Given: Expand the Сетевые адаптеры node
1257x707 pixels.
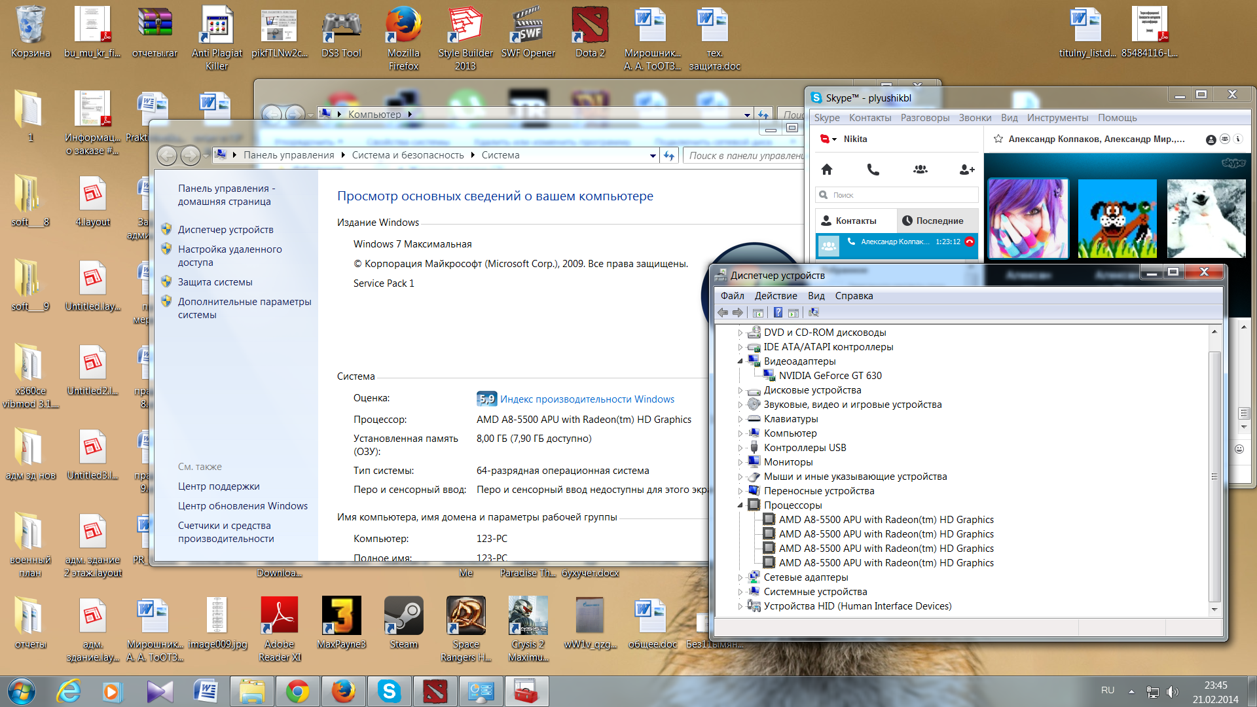Looking at the screenshot, I should coord(740,577).
